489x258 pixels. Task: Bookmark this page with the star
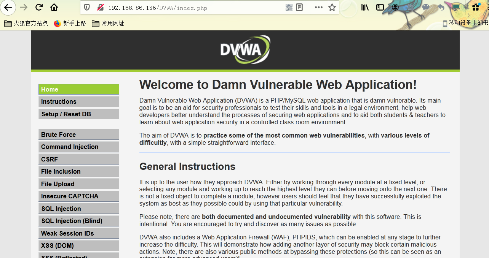(332, 7)
